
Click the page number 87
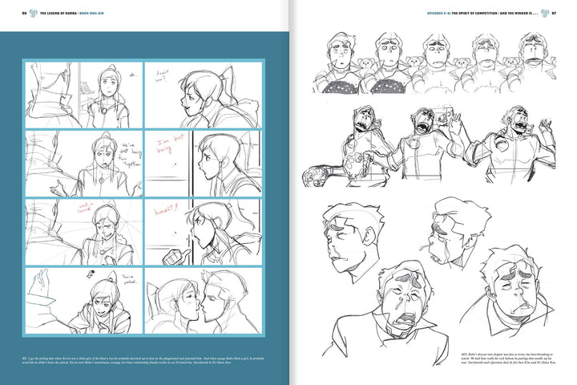click(x=554, y=14)
